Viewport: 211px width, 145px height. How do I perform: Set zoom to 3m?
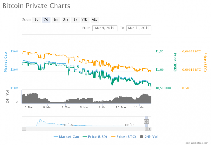point(65,19)
